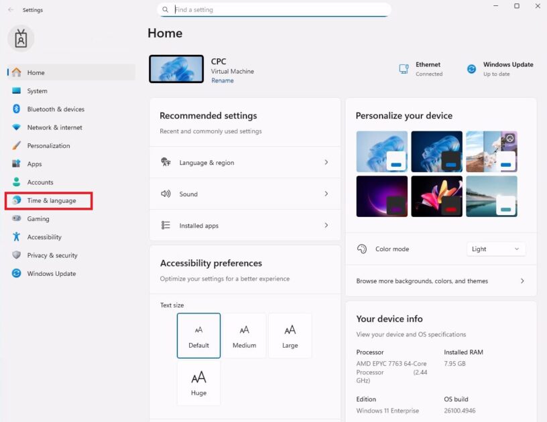Screen dimensions: 547x422
Task: Open Network & internet settings
Action: click(x=71, y=127)
